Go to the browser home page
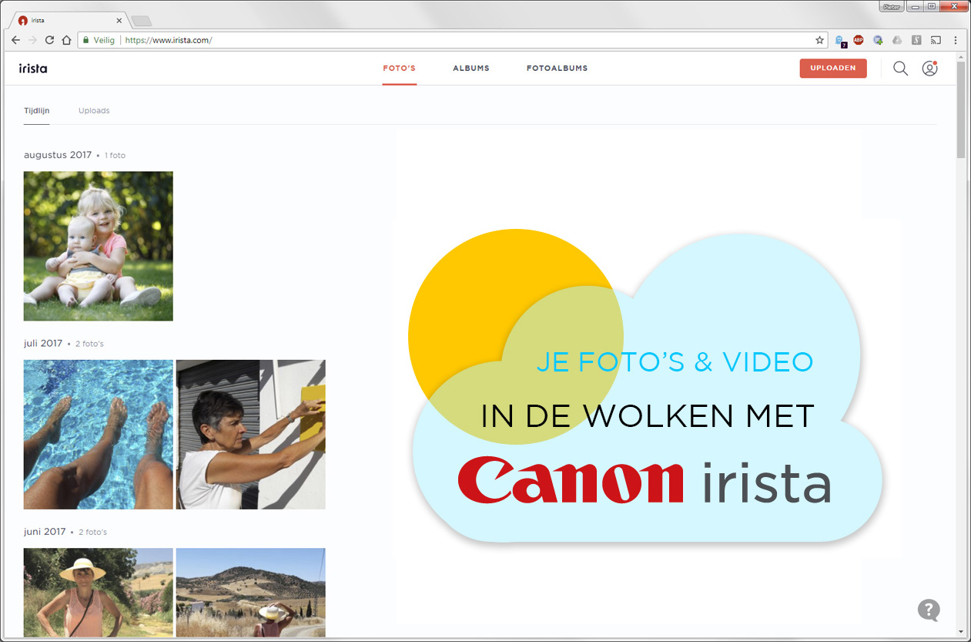 (x=66, y=40)
